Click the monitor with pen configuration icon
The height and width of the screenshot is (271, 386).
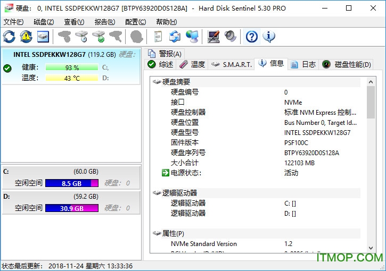(x=213, y=36)
